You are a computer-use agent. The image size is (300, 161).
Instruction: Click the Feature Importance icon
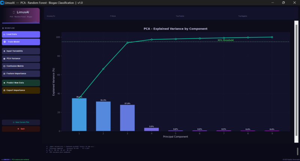(4, 74)
